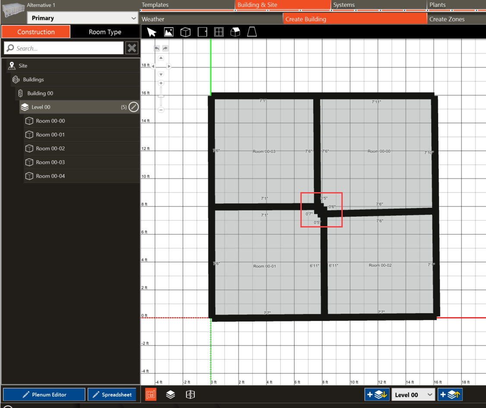Pan the canvas view downward

point(161,74)
